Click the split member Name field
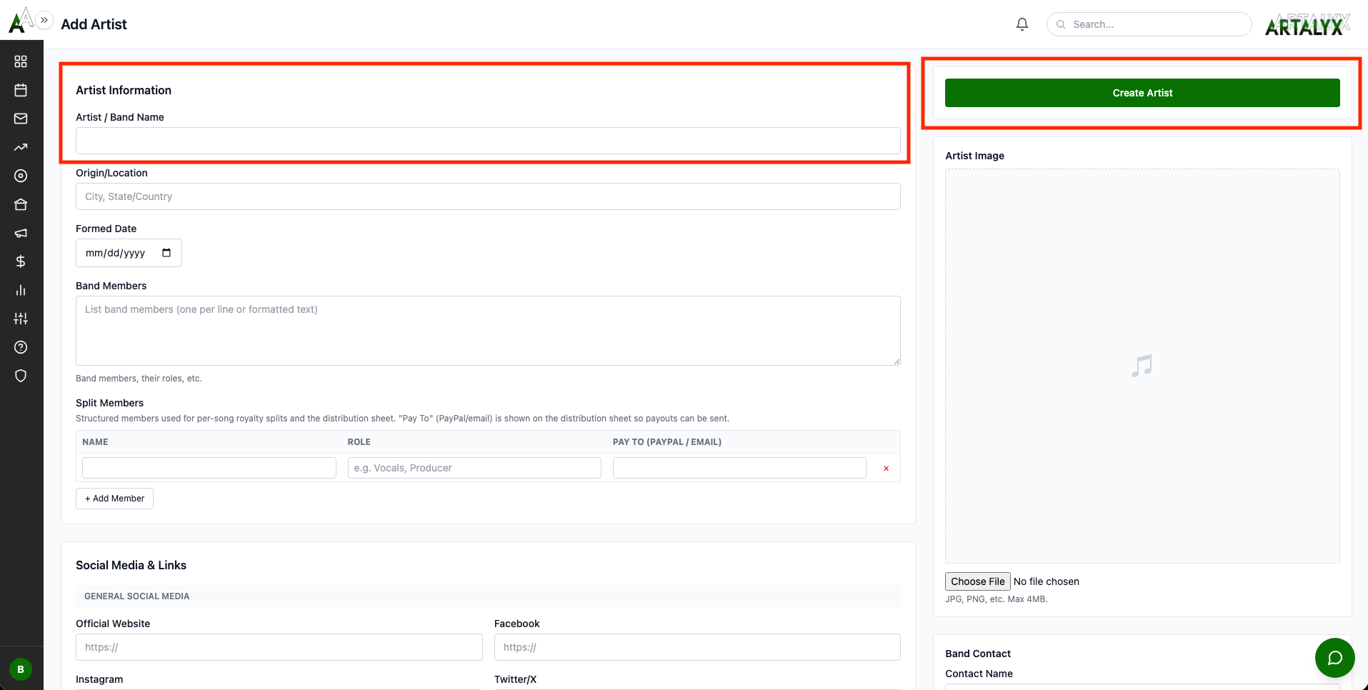 tap(209, 468)
